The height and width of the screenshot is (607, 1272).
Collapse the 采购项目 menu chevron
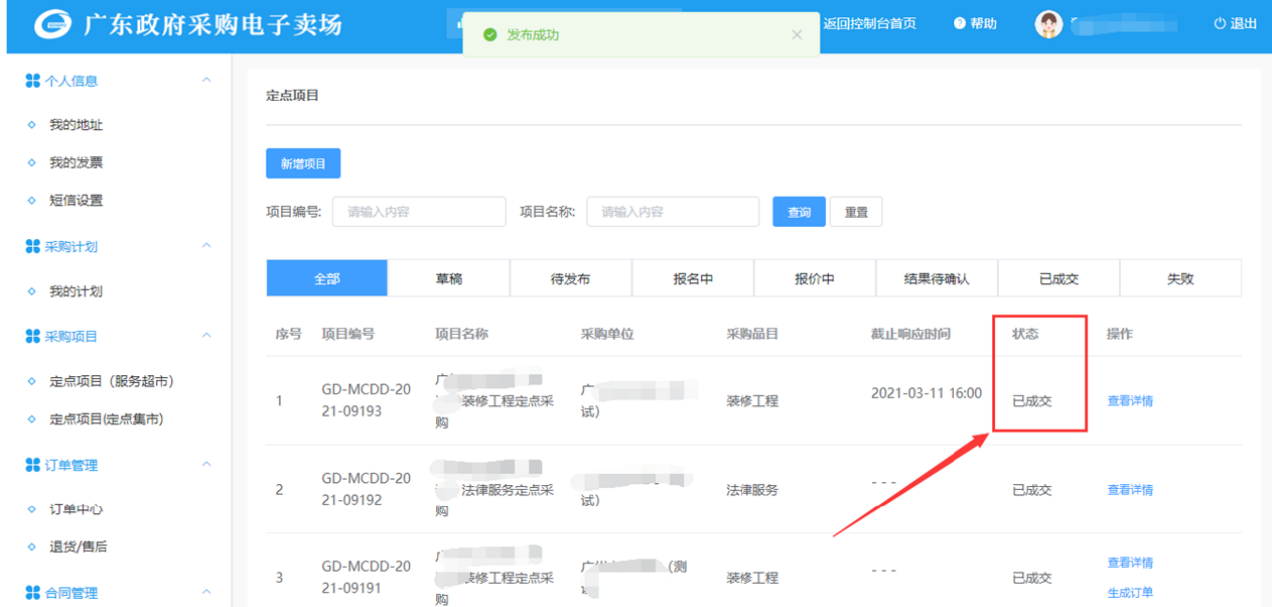coord(206,336)
